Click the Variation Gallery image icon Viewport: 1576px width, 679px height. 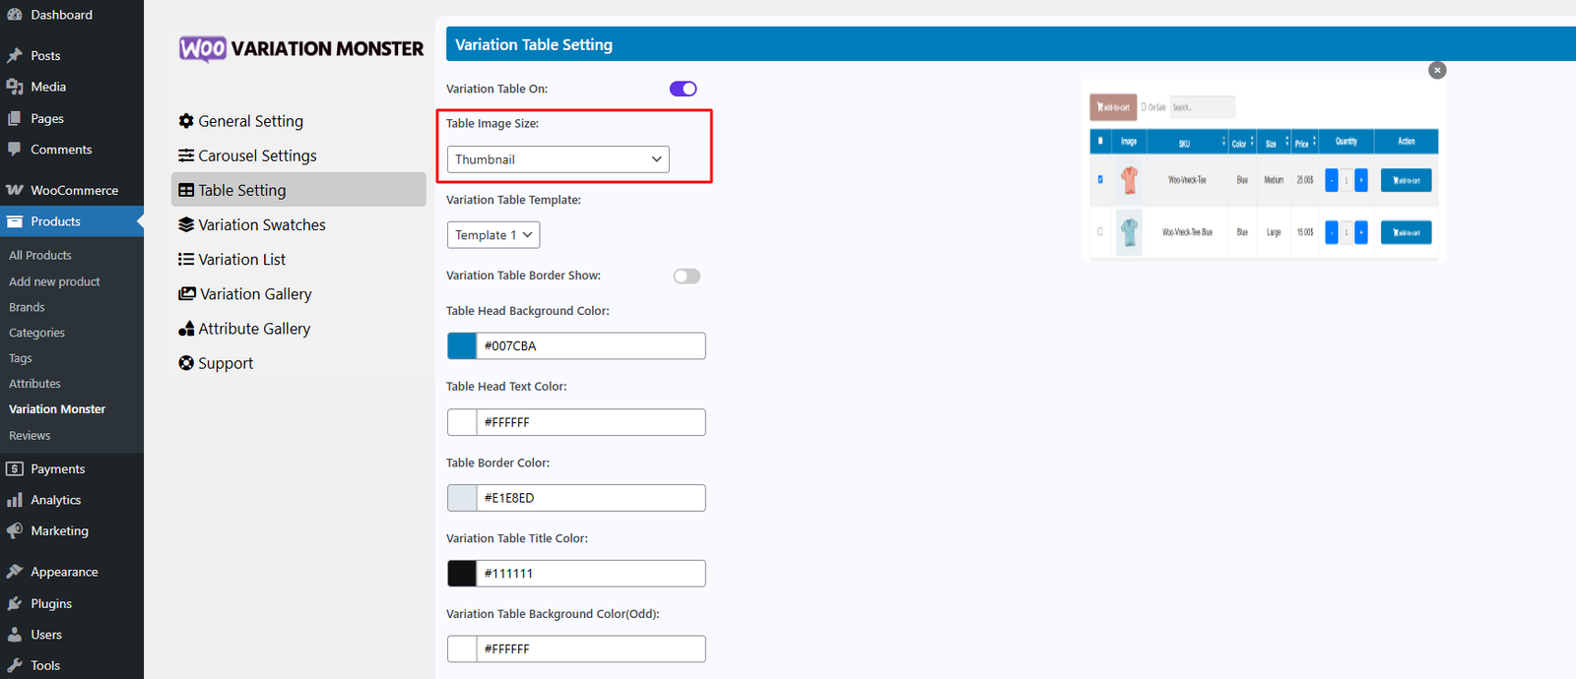click(x=187, y=294)
